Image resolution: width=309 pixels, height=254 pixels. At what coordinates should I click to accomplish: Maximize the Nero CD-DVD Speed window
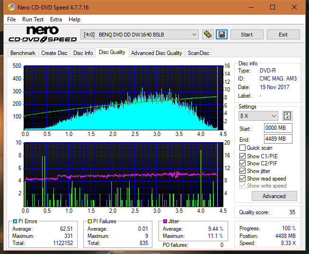coord(273,7)
